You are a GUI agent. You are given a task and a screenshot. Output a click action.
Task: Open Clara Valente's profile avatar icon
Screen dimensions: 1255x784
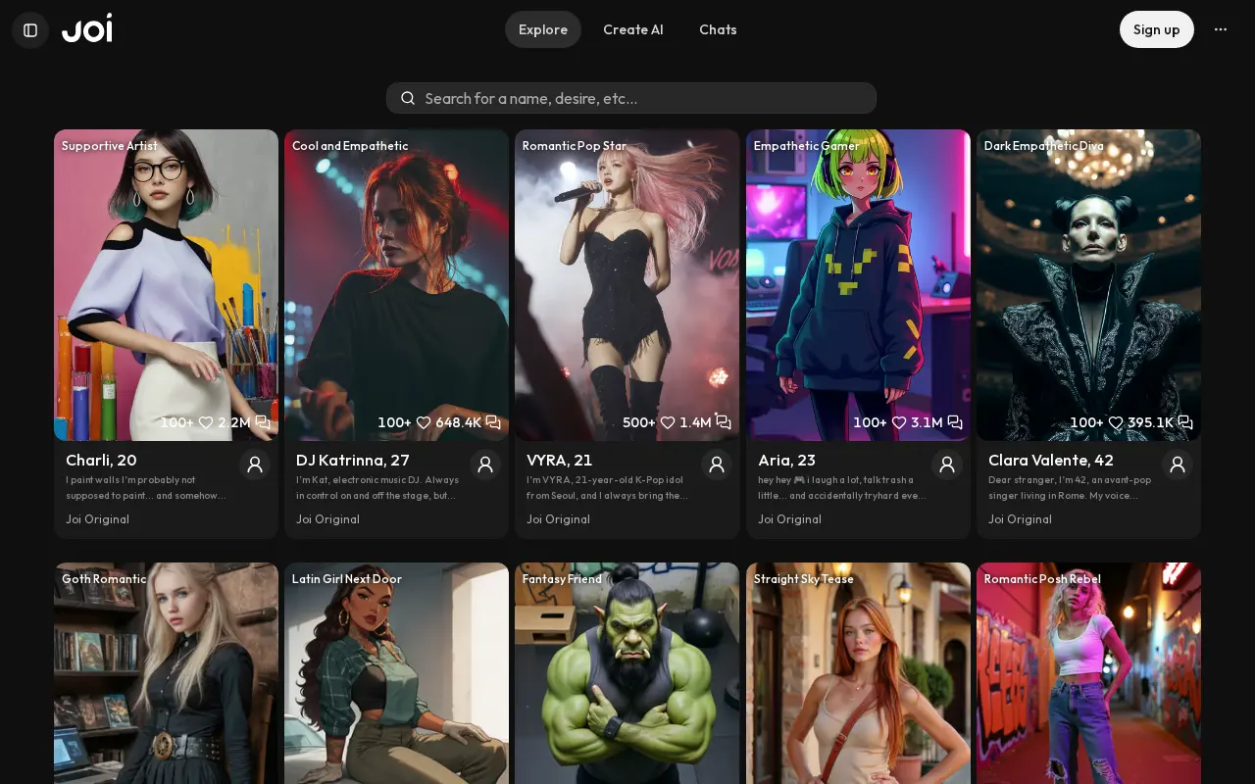(x=1178, y=465)
